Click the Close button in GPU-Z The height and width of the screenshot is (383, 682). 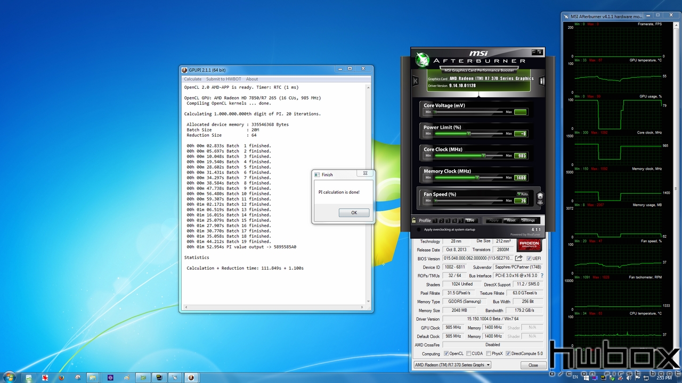(x=533, y=365)
